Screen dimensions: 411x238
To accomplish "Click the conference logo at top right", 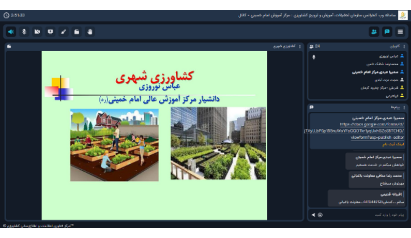I will [x=403, y=15].
